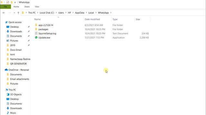This screenshot has height=115, width=206.
Task: Navigate to Local Disk (C:) breadcrumb
Action: [47, 13]
